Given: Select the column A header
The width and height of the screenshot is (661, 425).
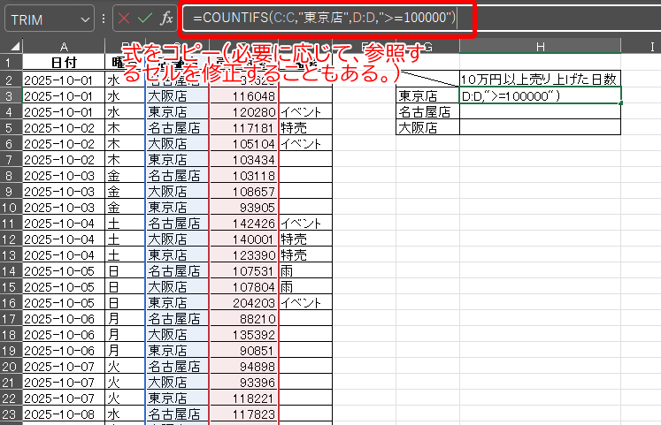Looking at the screenshot, I should [63, 46].
